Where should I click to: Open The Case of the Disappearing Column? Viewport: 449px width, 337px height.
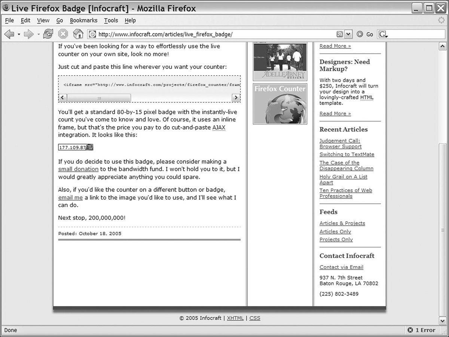346,166
